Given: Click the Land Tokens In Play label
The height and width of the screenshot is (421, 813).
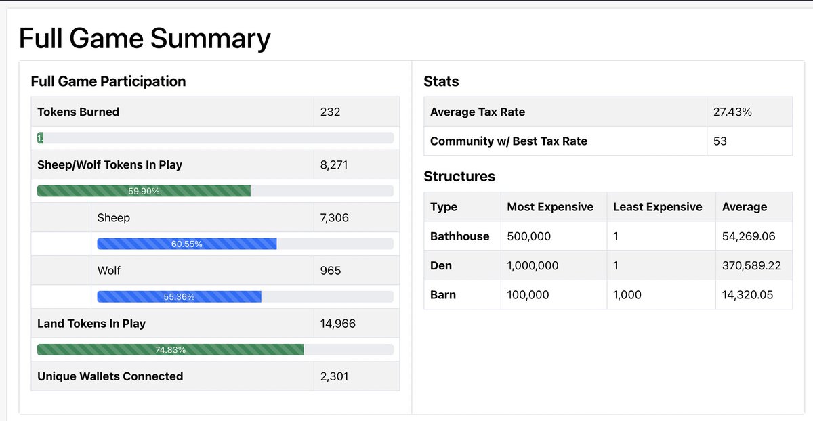Looking at the screenshot, I should [x=93, y=323].
